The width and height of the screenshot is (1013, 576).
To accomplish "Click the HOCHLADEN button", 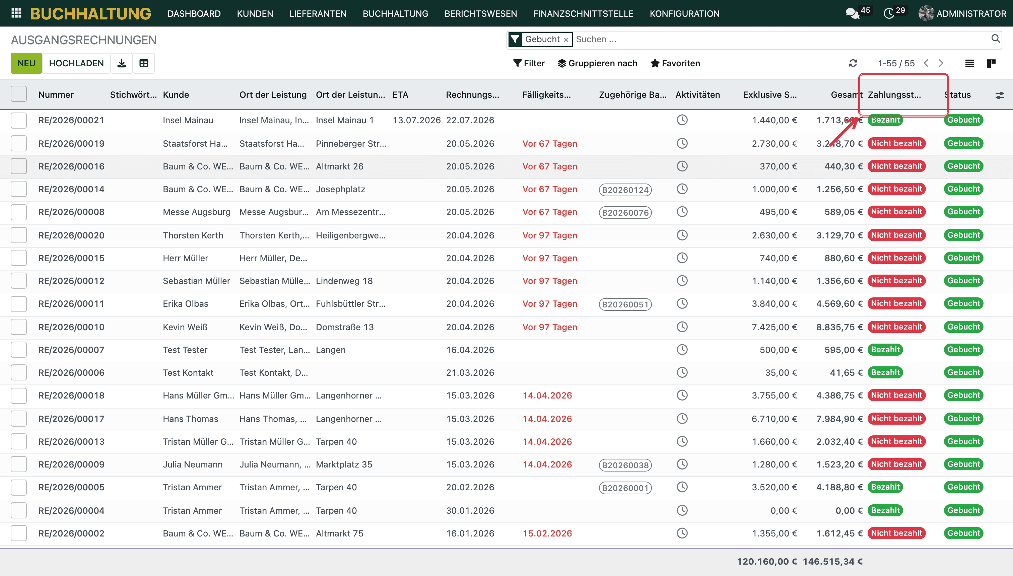I will coord(76,63).
